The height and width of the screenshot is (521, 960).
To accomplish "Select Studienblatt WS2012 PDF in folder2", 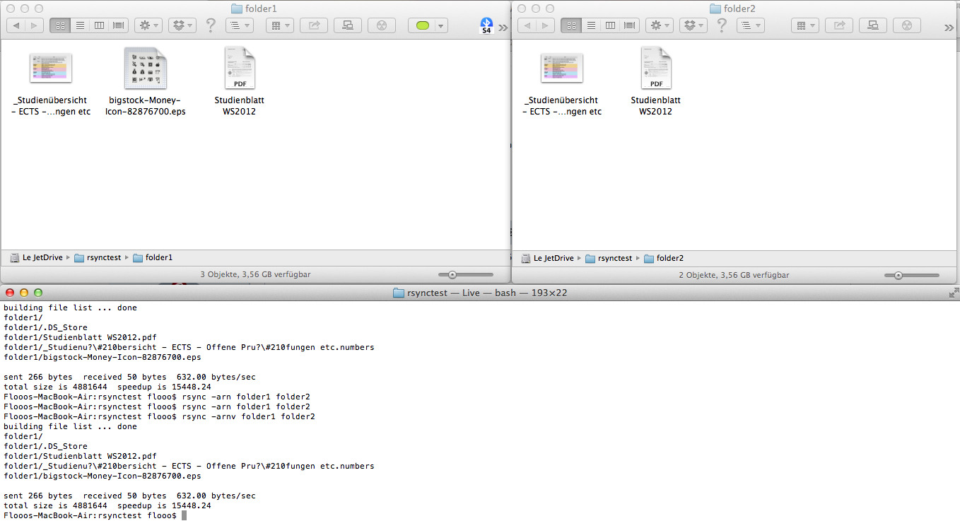I will click(x=656, y=69).
